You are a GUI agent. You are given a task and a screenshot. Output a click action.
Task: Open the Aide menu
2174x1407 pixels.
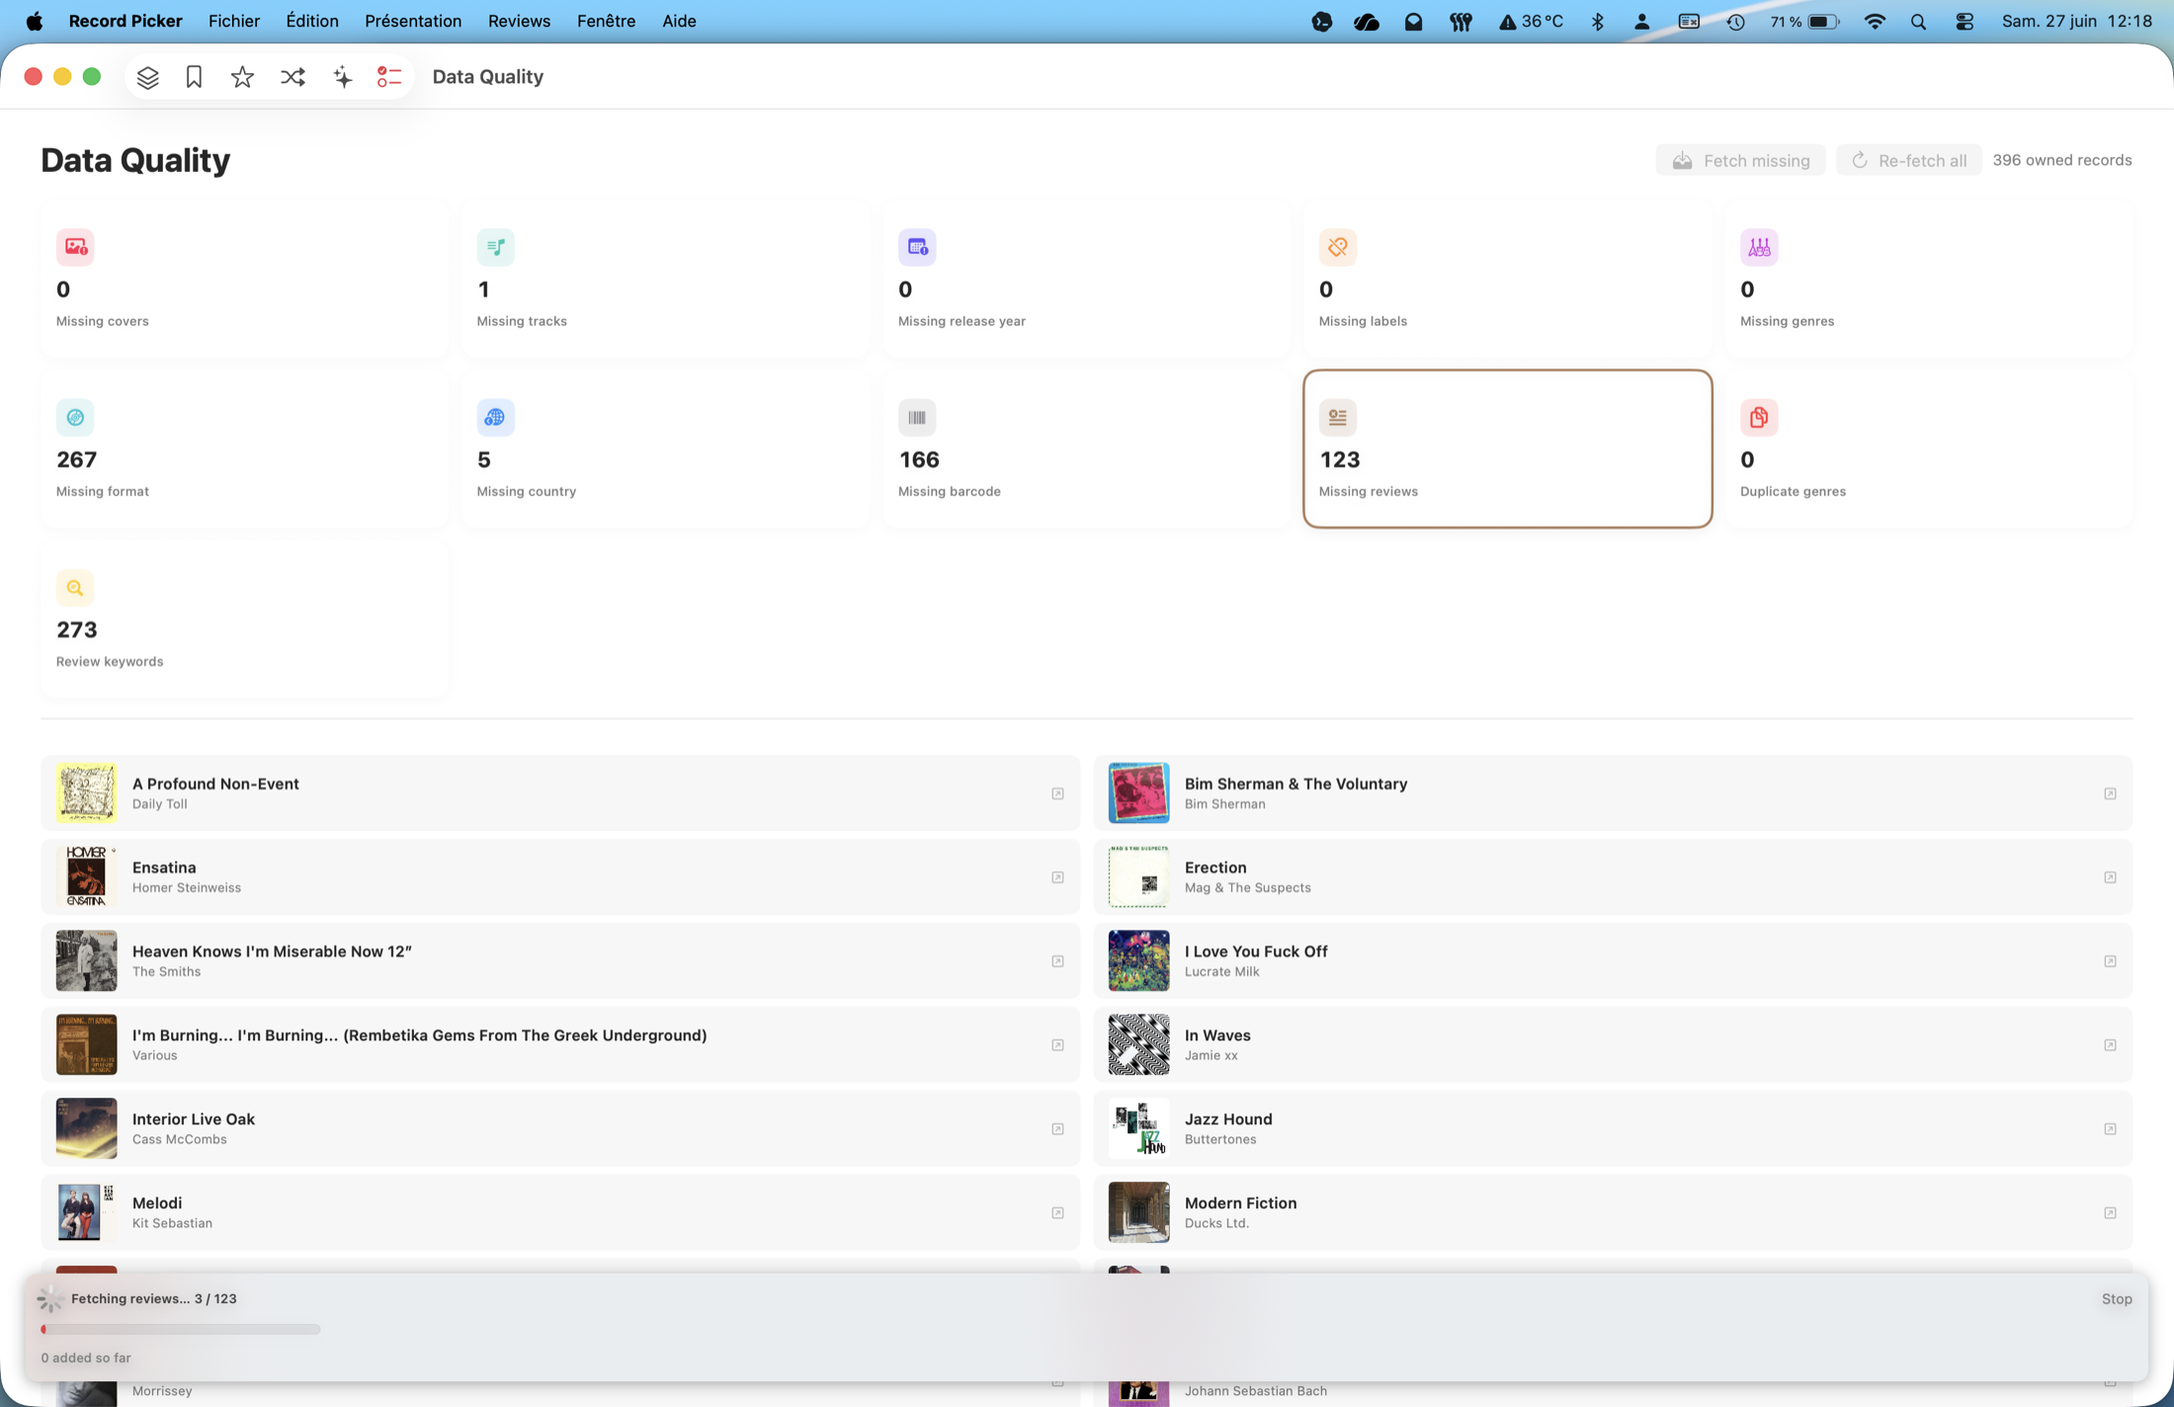(x=679, y=21)
